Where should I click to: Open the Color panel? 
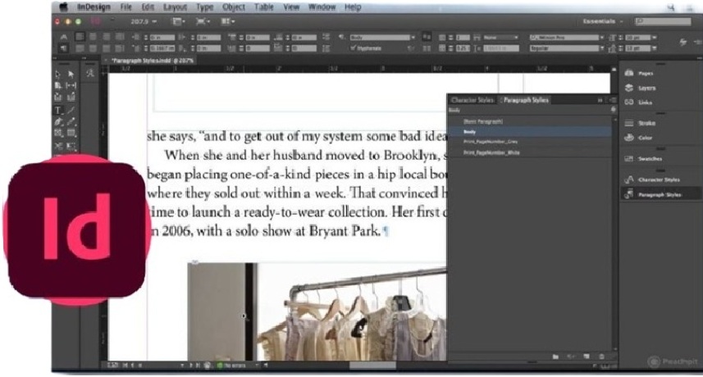tap(645, 137)
